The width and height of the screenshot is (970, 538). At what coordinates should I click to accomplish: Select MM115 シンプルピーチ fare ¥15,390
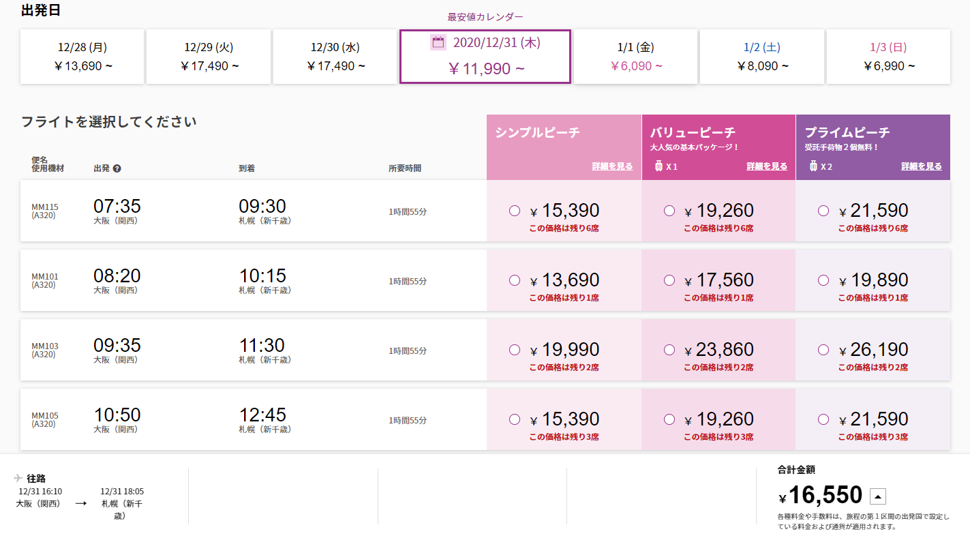pyautogui.click(x=515, y=211)
